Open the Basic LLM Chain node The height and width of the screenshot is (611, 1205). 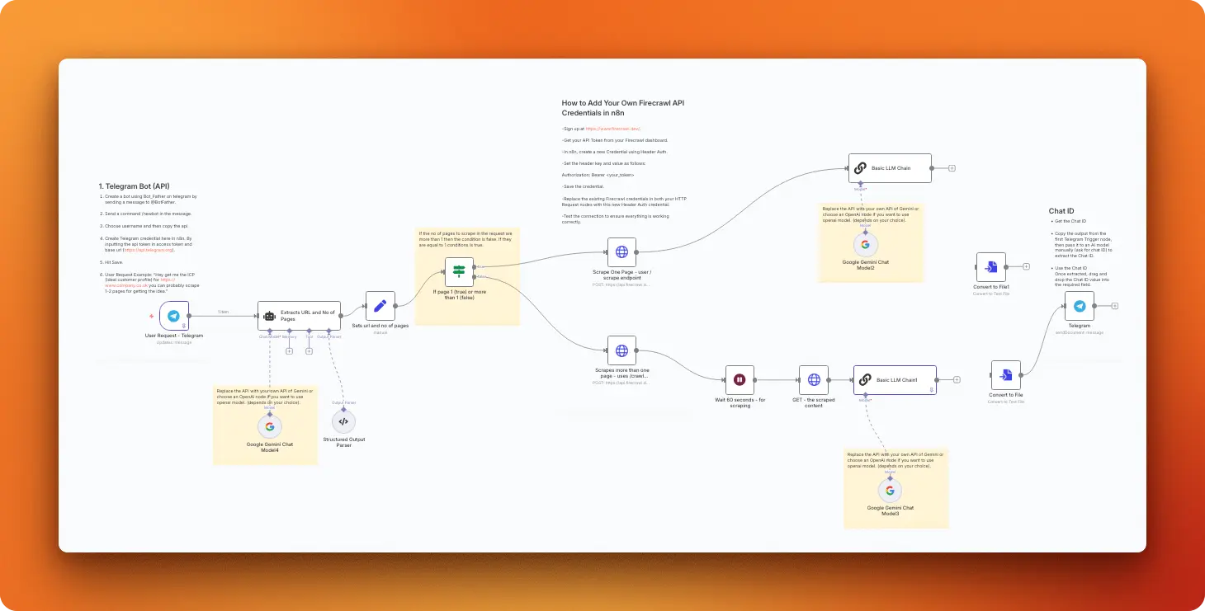[x=890, y=167]
